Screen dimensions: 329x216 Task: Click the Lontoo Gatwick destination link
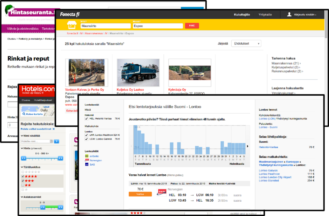268,170
